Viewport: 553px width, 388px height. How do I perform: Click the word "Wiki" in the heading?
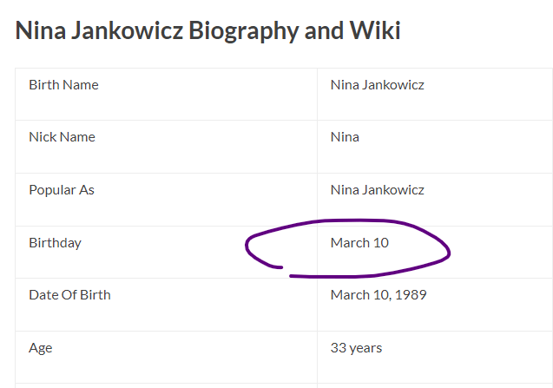(373, 31)
